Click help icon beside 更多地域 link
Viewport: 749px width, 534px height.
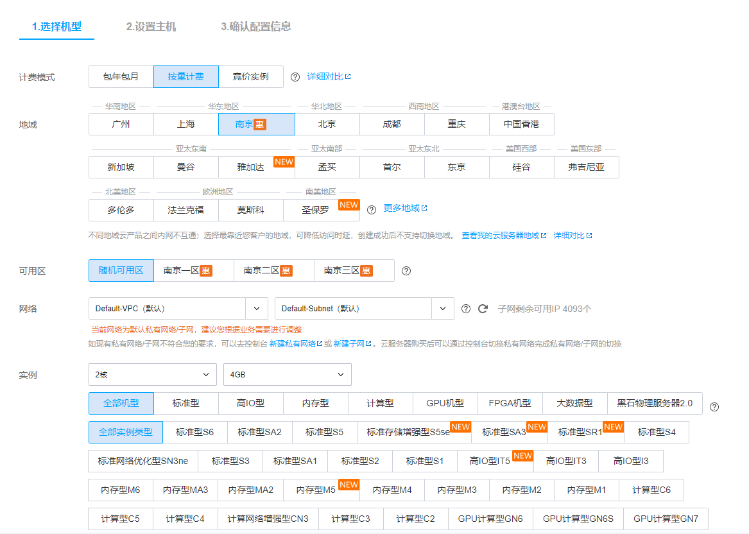click(372, 209)
